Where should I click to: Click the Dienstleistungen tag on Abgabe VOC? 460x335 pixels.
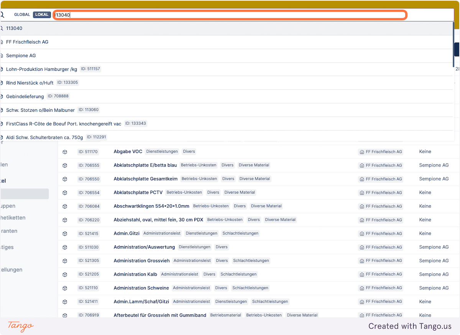click(x=162, y=152)
